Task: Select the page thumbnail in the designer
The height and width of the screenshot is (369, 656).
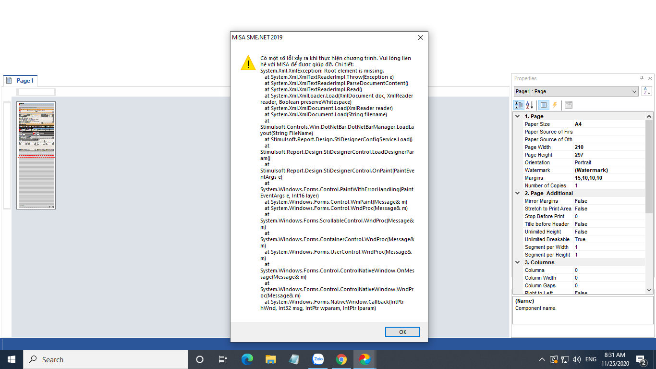Action: (x=36, y=155)
